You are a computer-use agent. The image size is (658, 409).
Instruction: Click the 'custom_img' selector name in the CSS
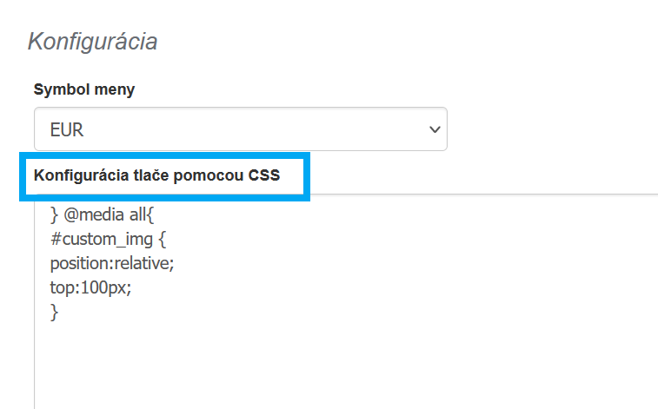[107, 240]
